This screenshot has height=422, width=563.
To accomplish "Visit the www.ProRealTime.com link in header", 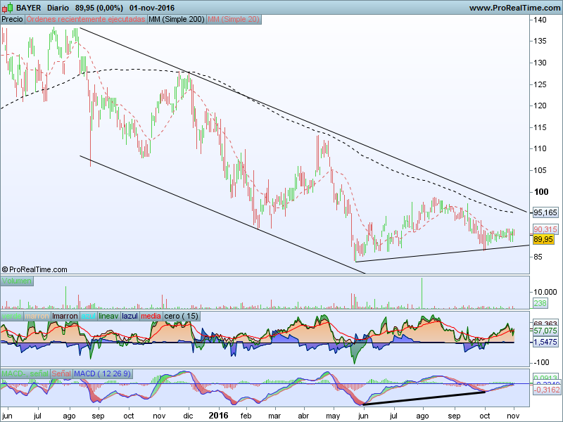I will 513,8.
